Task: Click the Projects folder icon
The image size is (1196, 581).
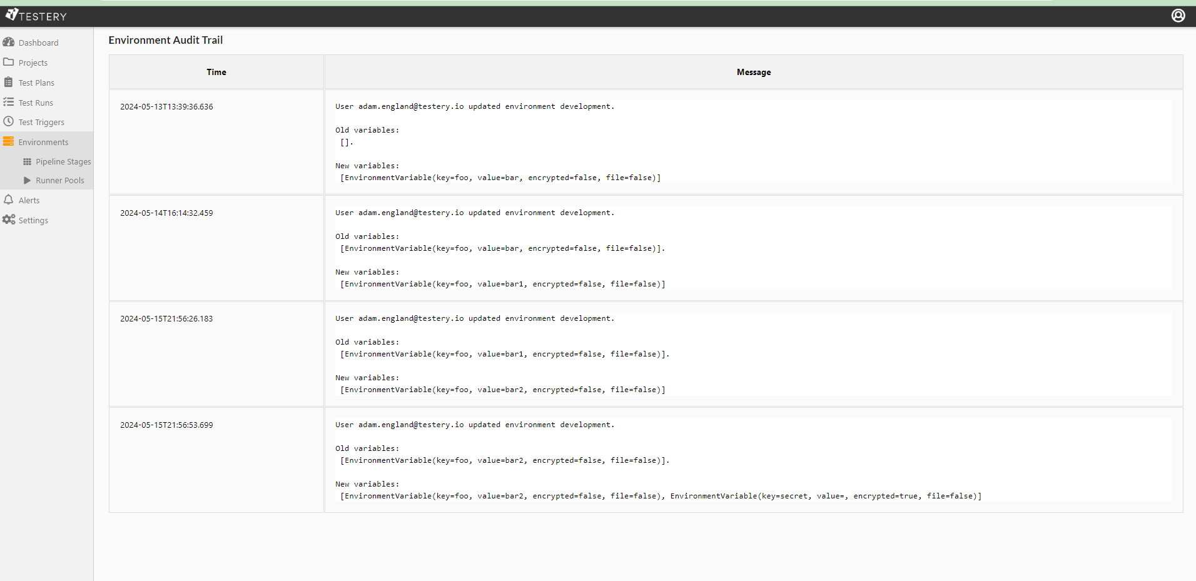Action: (9, 62)
